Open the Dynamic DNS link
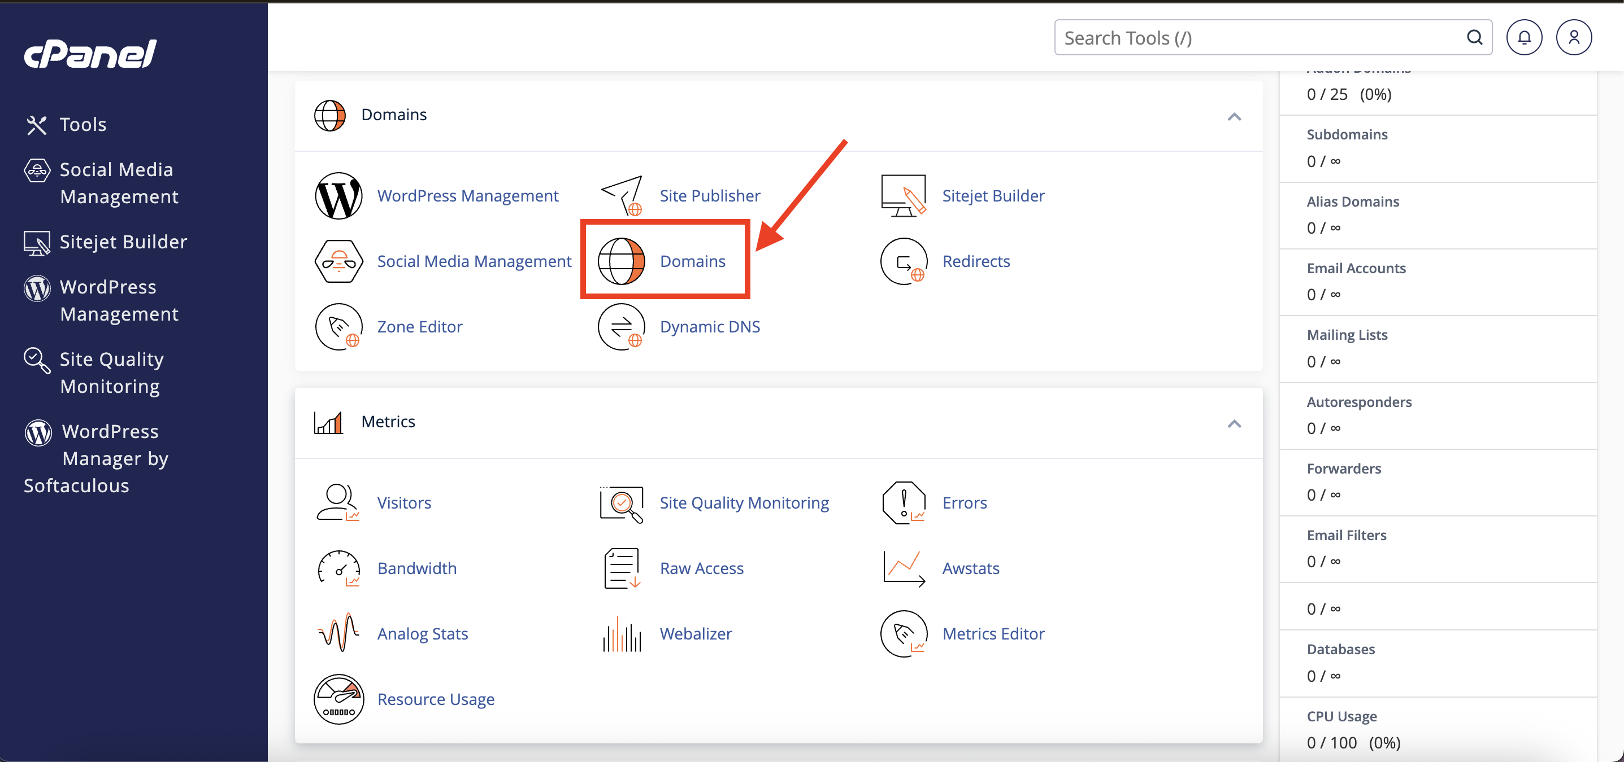1624x762 pixels. click(x=709, y=327)
